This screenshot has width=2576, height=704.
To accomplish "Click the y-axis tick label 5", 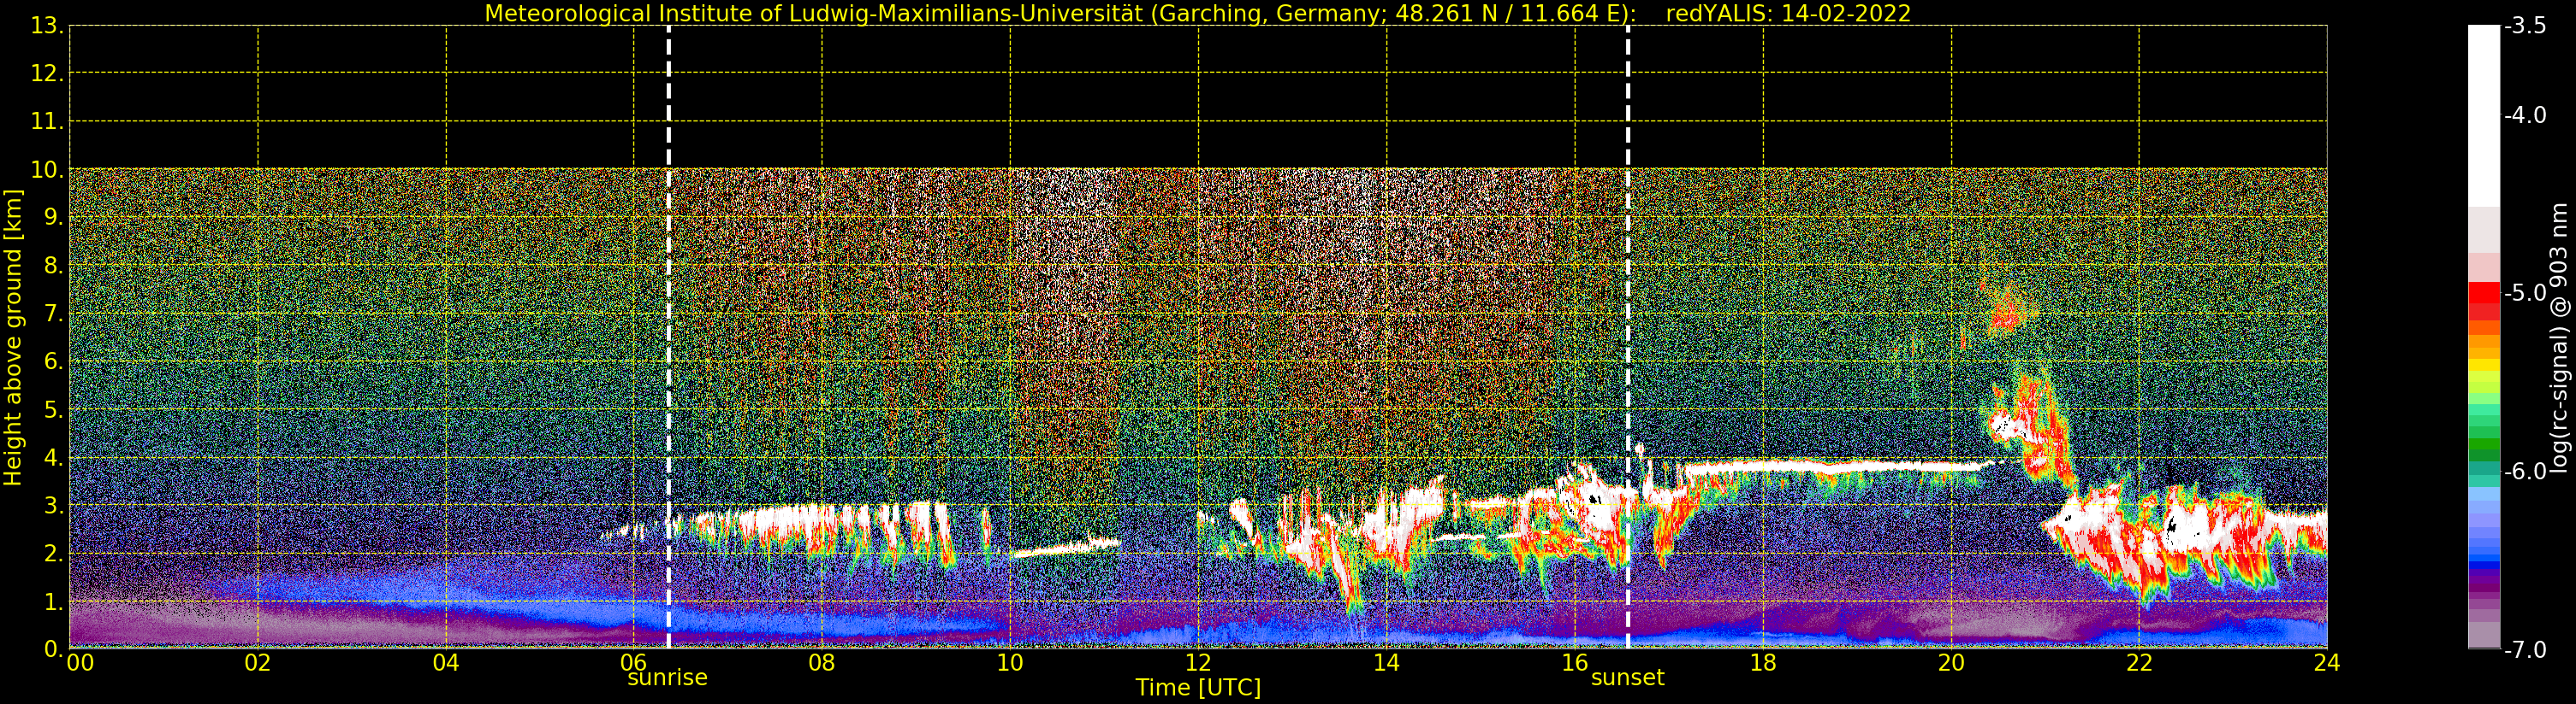I will 52,410.
